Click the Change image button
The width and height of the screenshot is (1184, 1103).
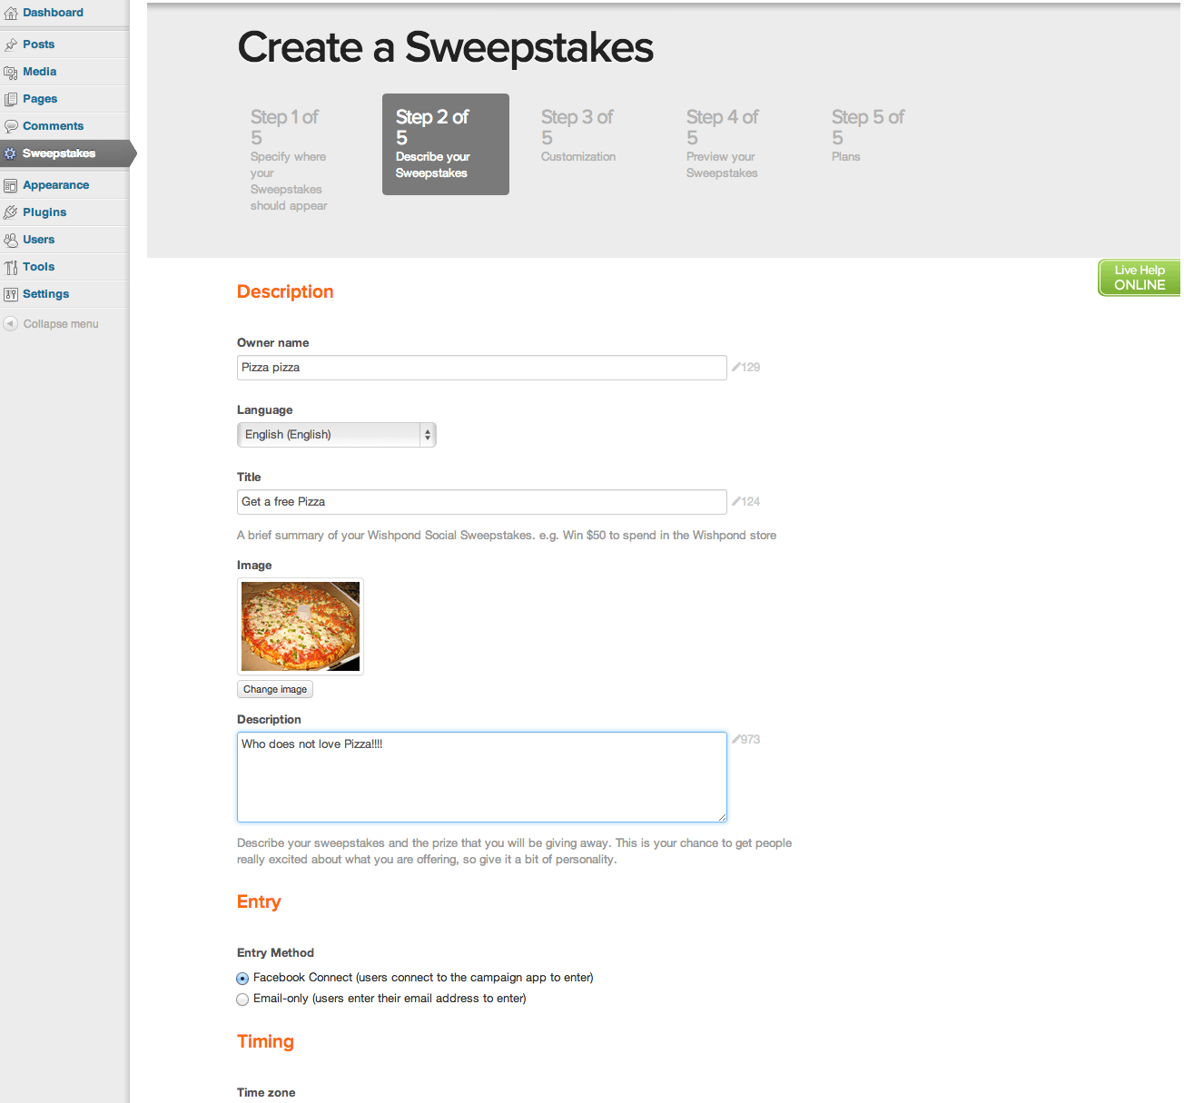click(x=275, y=689)
